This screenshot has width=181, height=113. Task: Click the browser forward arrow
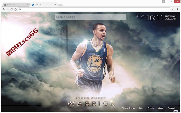point(8,9)
